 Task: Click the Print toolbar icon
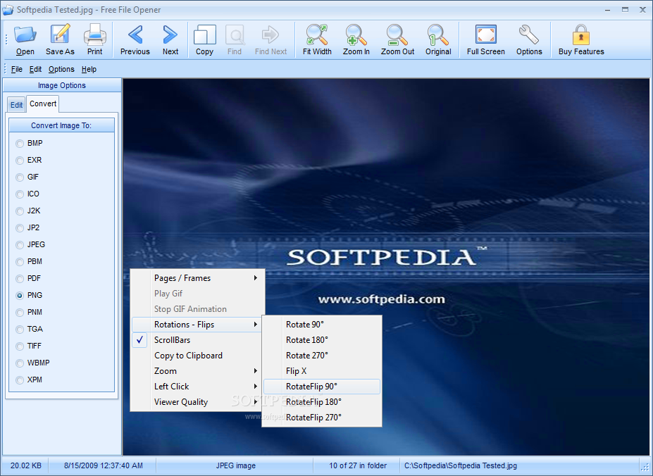(95, 35)
